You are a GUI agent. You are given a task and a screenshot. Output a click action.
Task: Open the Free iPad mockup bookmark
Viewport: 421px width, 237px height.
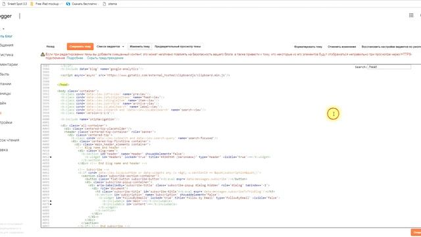[46, 4]
